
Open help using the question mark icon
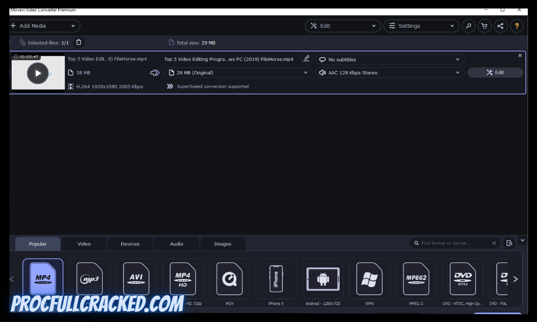click(x=516, y=25)
